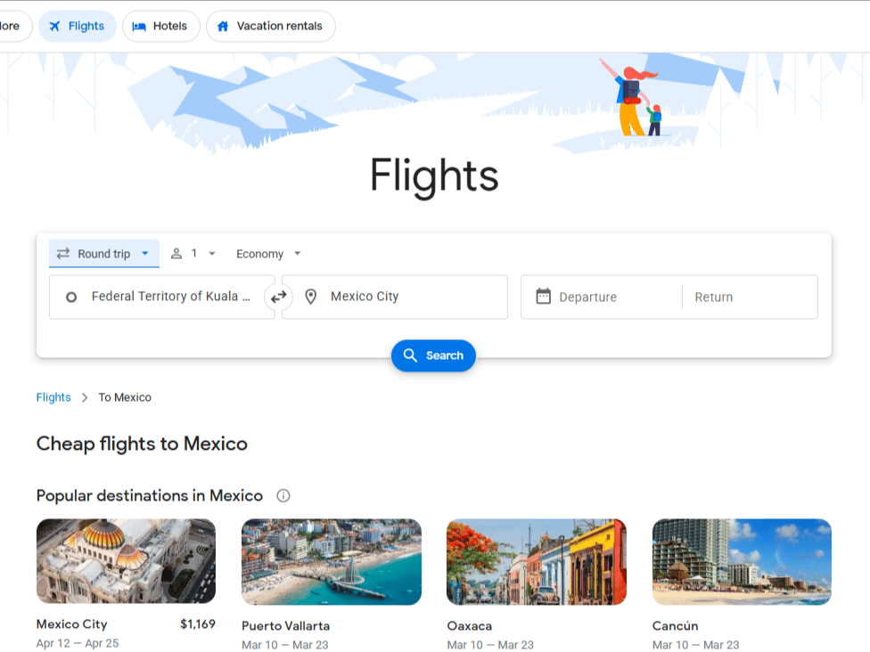Open the Oaxaca photo thumbnail
Screen dimensions: 870x652
pos(537,562)
